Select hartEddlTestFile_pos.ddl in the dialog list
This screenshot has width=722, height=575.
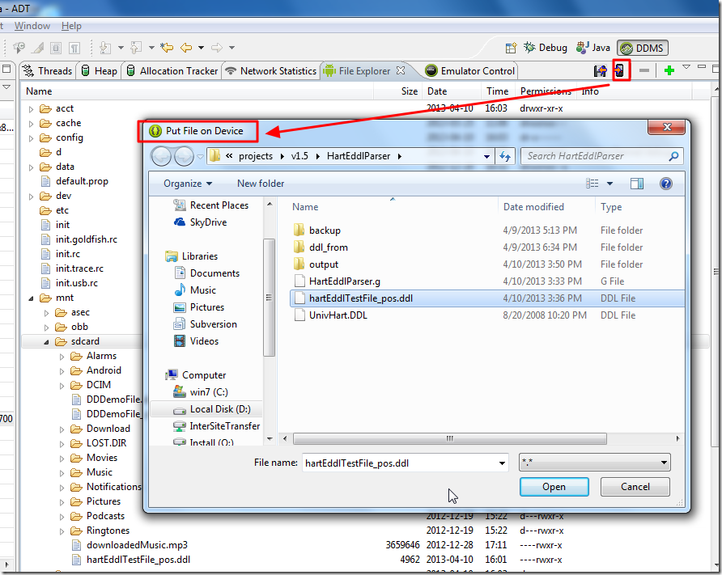tap(486, 298)
